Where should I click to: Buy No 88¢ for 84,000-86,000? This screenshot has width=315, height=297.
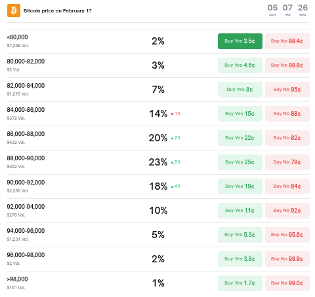pyautogui.click(x=287, y=114)
